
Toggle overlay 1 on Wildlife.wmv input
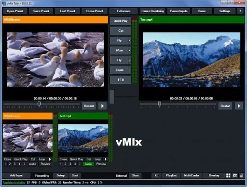point(5,164)
